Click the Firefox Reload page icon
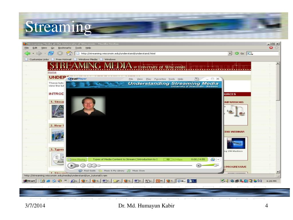This screenshot has height=220, width=293. (x=51, y=53)
